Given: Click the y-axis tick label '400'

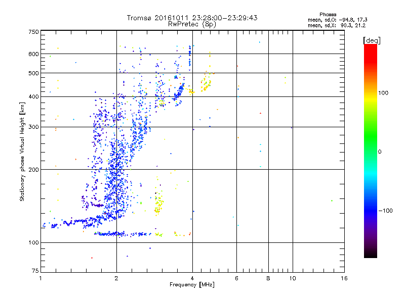Looking at the screenshot, I should click(x=33, y=96).
